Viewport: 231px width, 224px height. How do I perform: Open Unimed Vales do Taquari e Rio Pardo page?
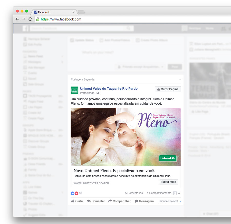pos(109,88)
